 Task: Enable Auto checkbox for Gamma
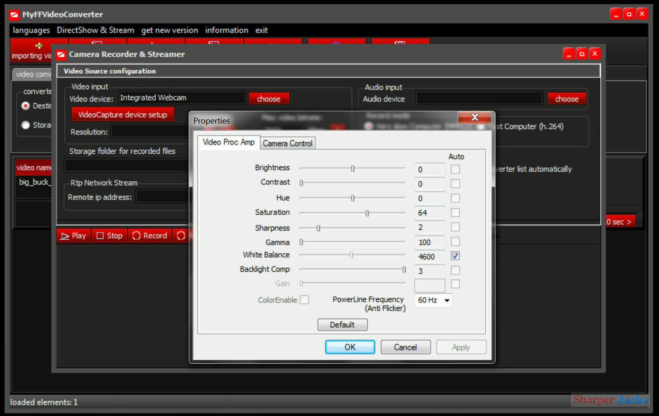point(455,241)
